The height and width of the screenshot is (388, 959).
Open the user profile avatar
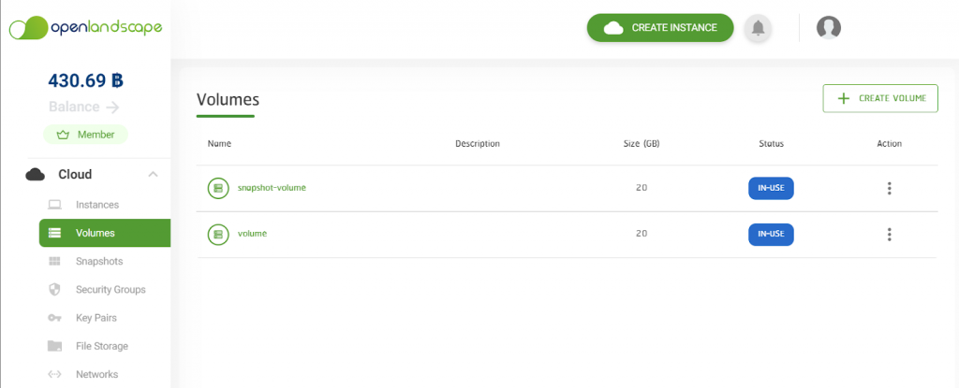828,28
